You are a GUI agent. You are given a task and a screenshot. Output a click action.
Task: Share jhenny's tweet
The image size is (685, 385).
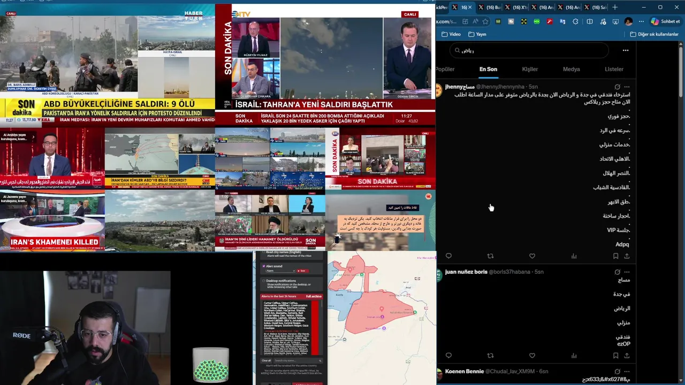tap(627, 256)
